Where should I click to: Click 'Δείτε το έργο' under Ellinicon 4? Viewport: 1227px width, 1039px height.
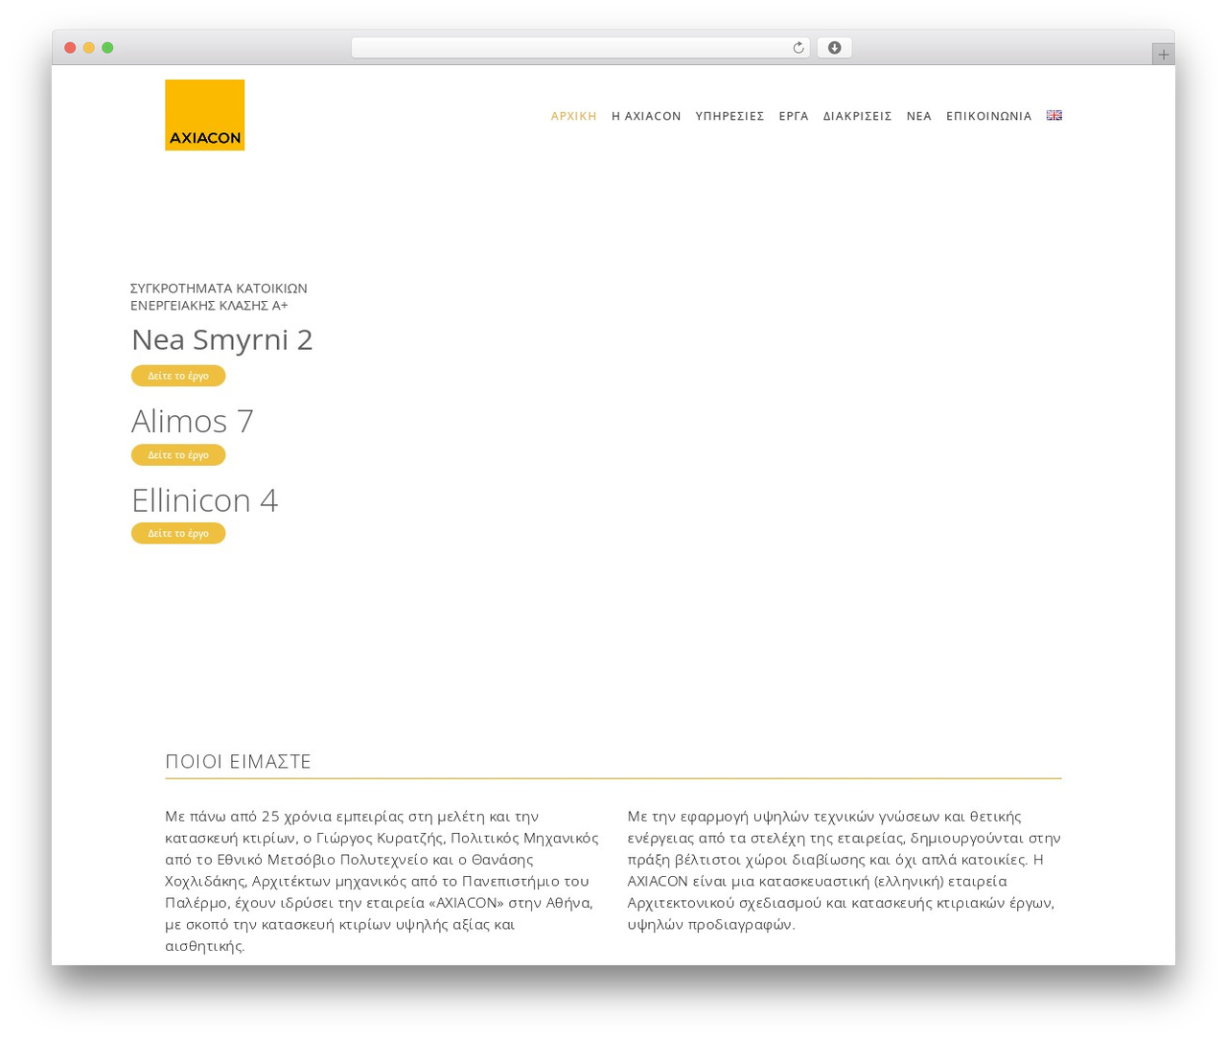pyautogui.click(x=178, y=533)
